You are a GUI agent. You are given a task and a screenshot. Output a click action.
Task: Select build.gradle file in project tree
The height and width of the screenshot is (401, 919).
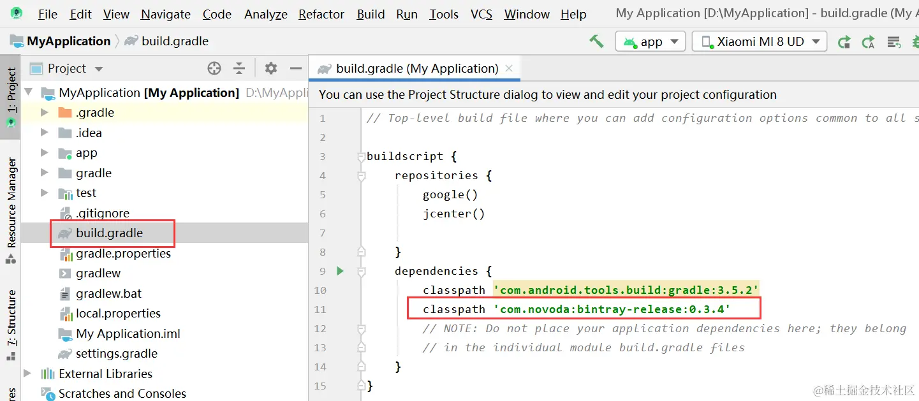click(109, 233)
